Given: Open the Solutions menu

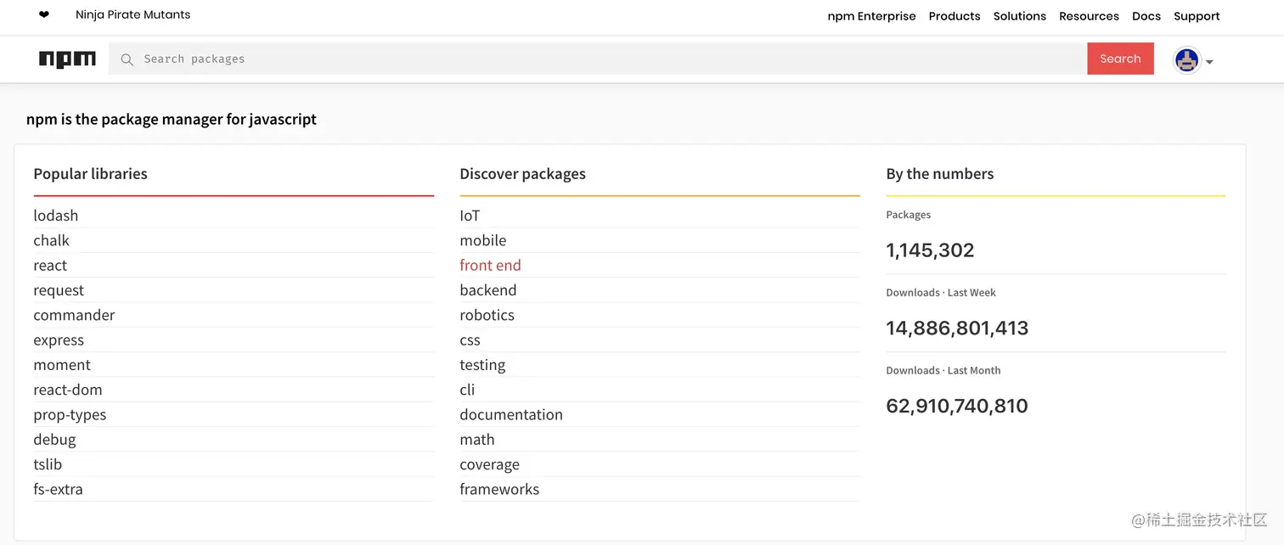Looking at the screenshot, I should (x=1020, y=16).
